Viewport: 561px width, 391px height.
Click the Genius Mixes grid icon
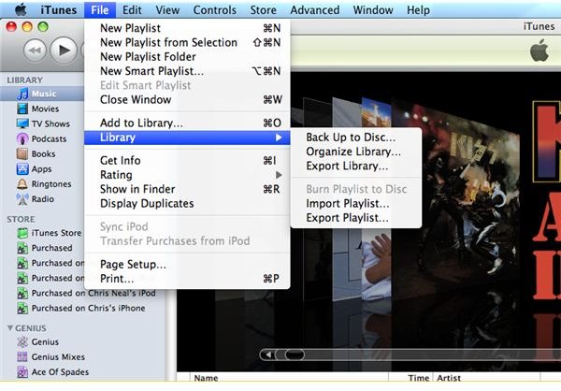tap(22, 357)
